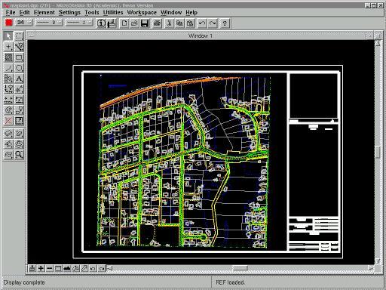Open the Analyze Element info icon

pyautogui.click(x=101, y=23)
